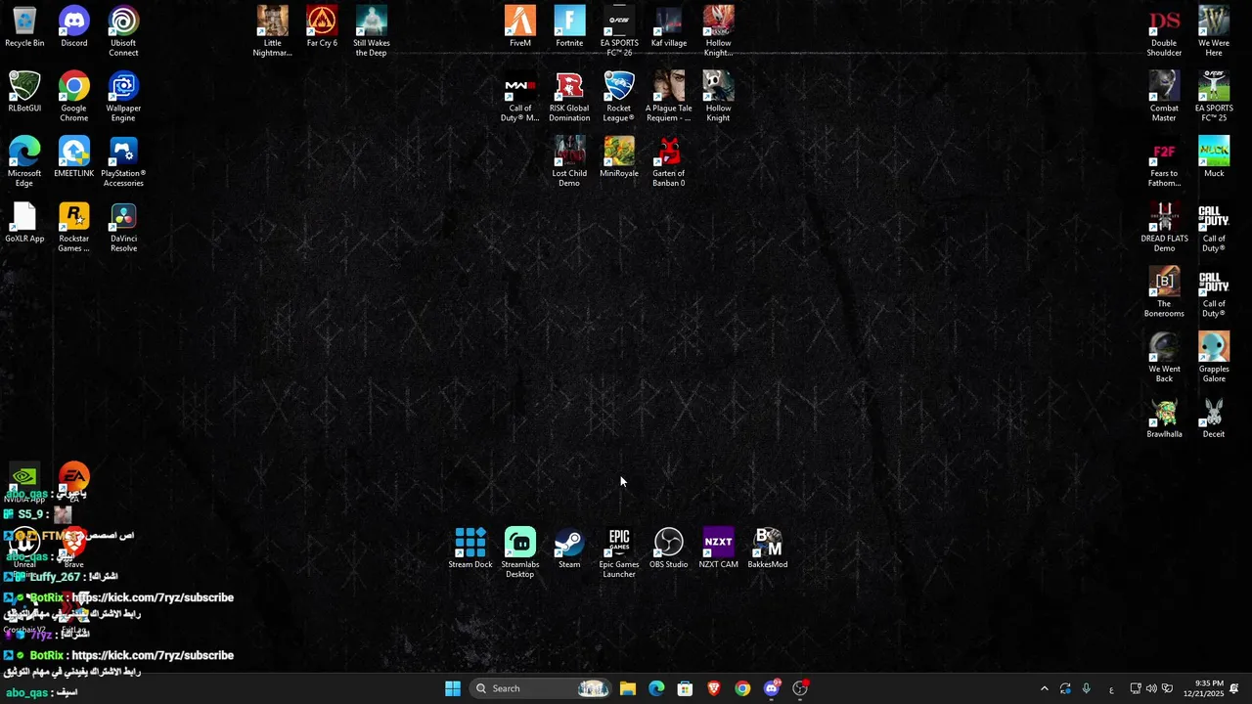The height and width of the screenshot is (704, 1252).
Task: Select the Call of Duty MW shortcut
Action: (x=520, y=97)
